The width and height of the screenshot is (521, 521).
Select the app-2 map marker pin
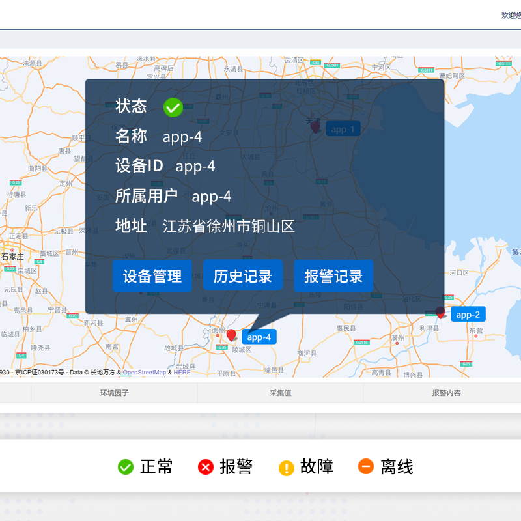(x=440, y=312)
